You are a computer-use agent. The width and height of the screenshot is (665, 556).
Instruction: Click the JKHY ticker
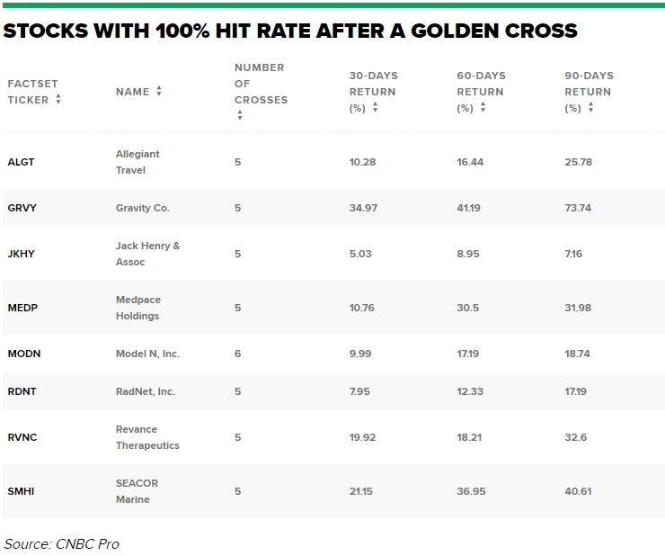coord(21,254)
